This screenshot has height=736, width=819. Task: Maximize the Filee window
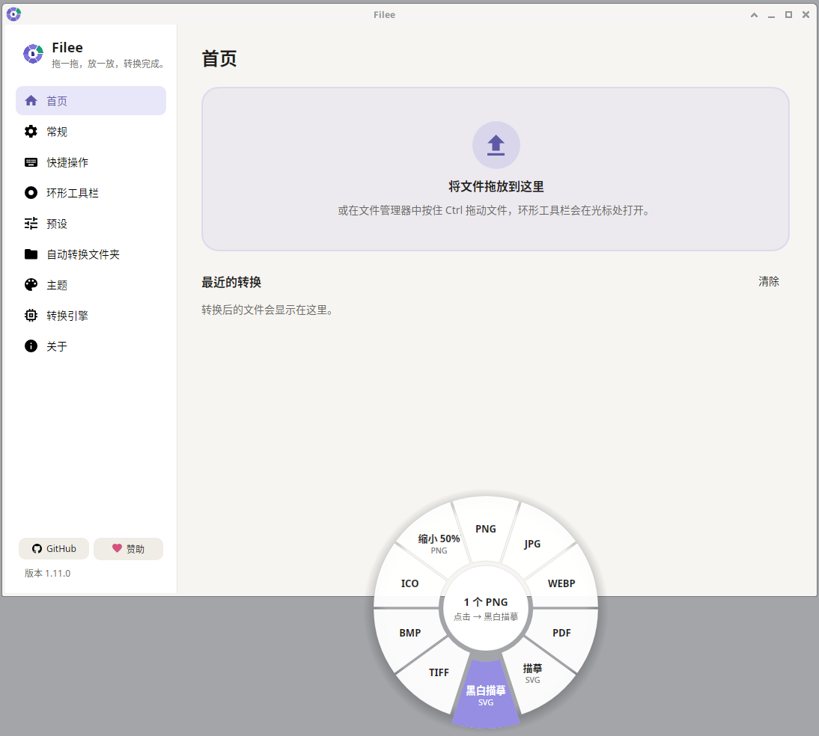coord(788,15)
